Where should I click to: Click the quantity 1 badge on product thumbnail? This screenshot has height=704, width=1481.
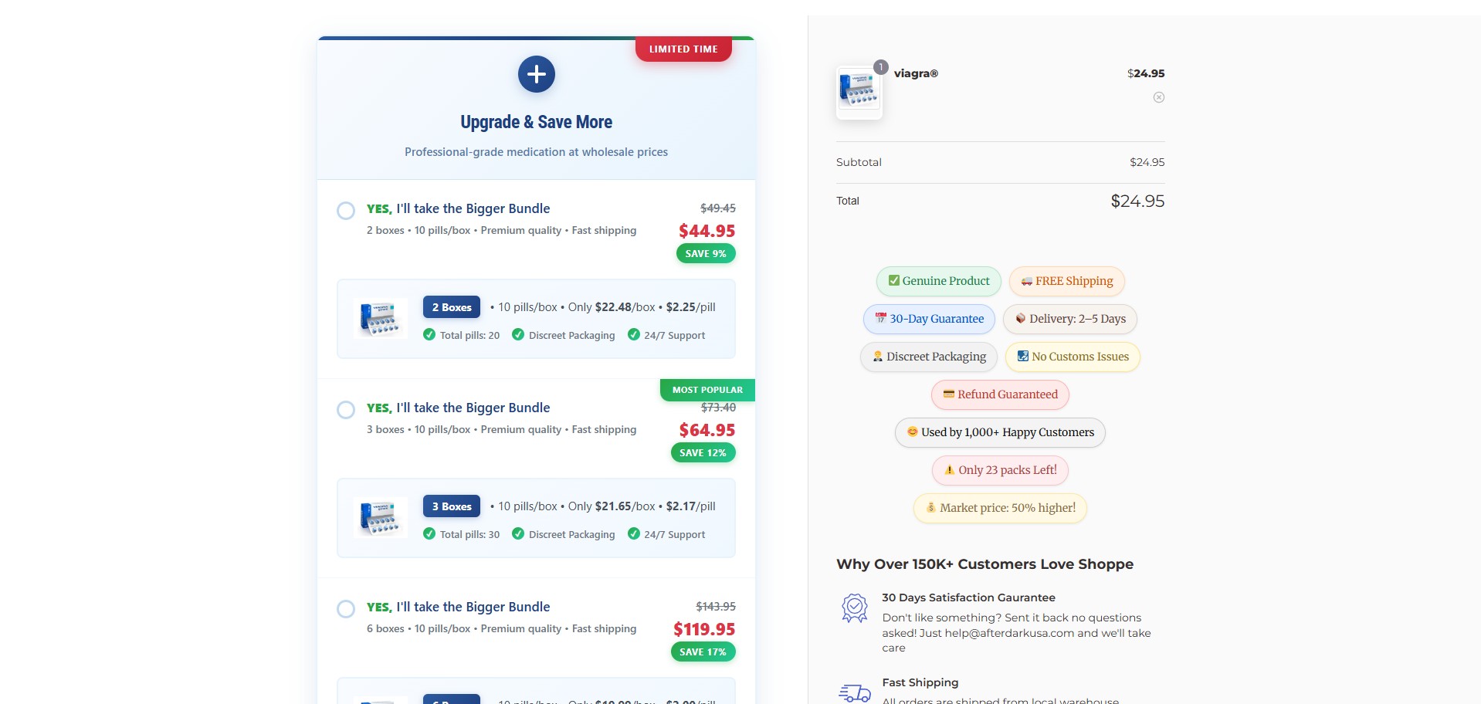click(x=880, y=67)
